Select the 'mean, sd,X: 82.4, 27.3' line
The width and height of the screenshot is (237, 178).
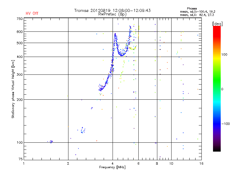(x=197, y=15)
